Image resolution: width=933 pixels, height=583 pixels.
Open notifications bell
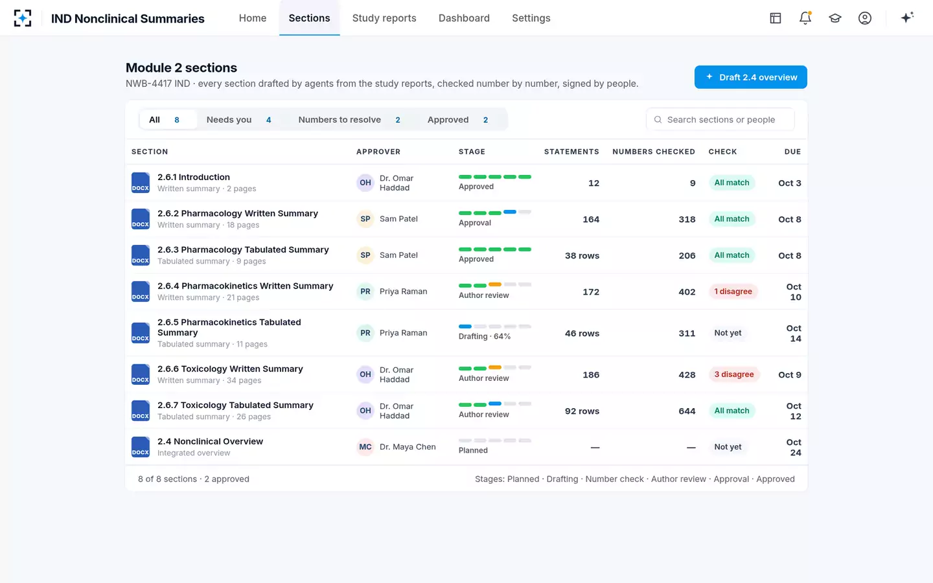(x=805, y=18)
